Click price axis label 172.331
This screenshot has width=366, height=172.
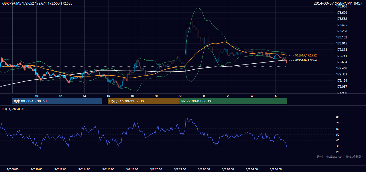point(342,74)
